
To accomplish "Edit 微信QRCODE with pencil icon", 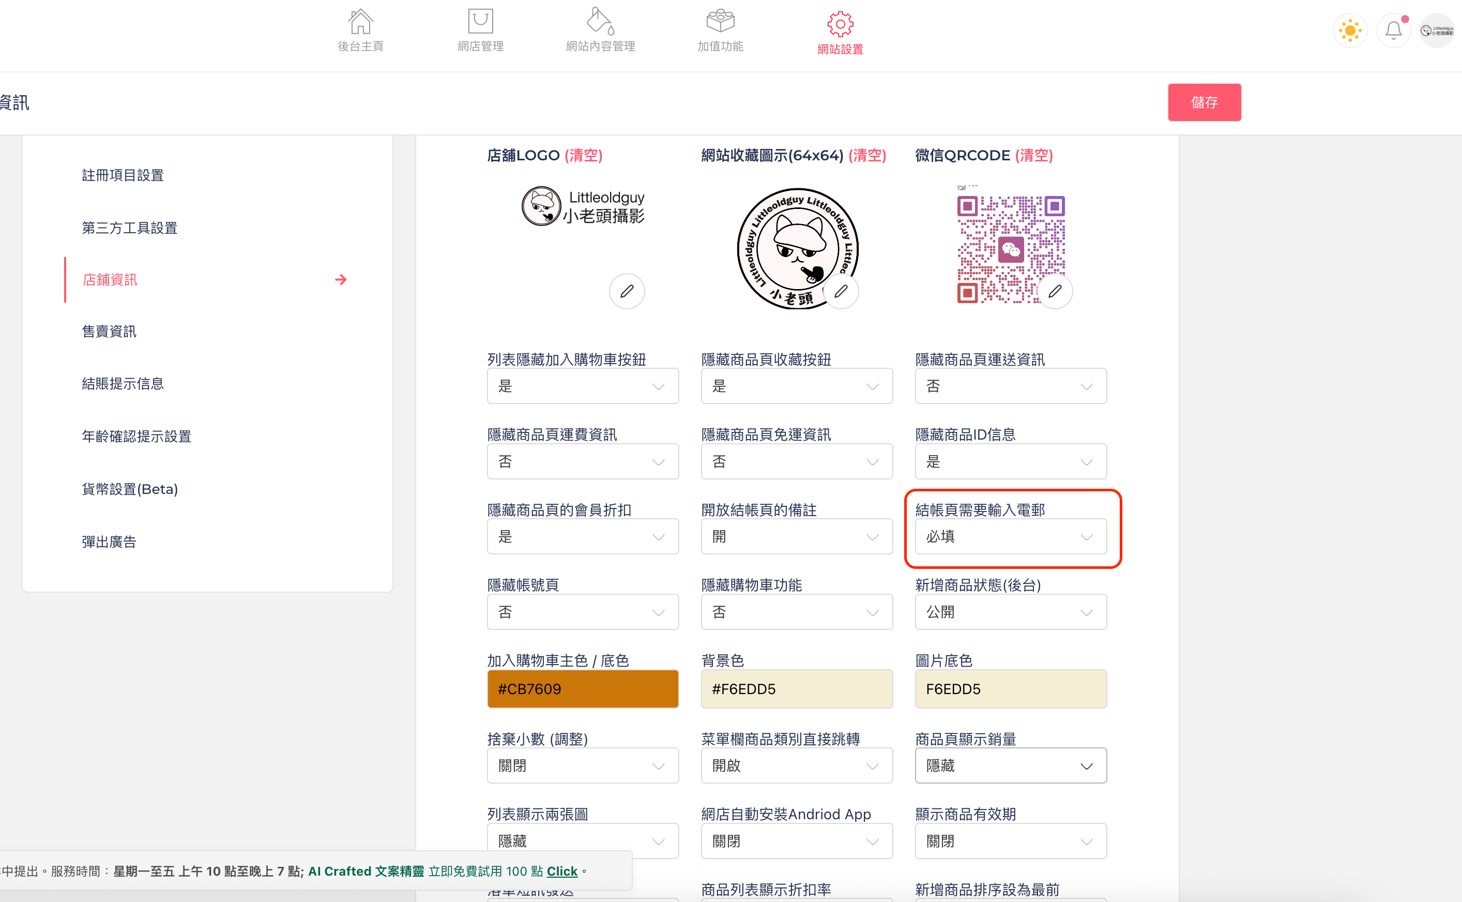I will pyautogui.click(x=1054, y=291).
